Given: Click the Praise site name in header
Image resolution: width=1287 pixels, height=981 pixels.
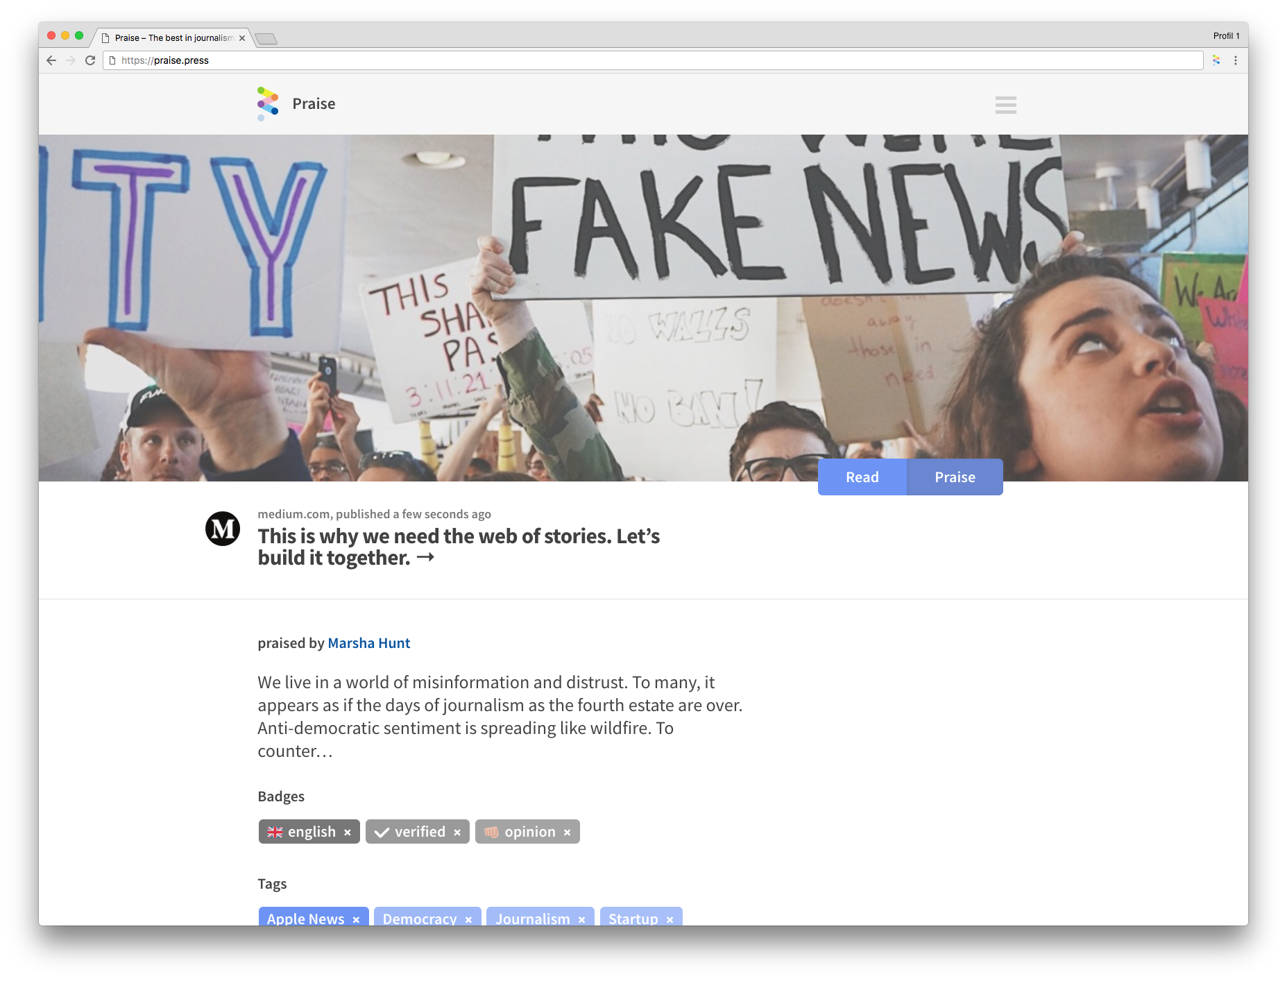Looking at the screenshot, I should [x=314, y=104].
